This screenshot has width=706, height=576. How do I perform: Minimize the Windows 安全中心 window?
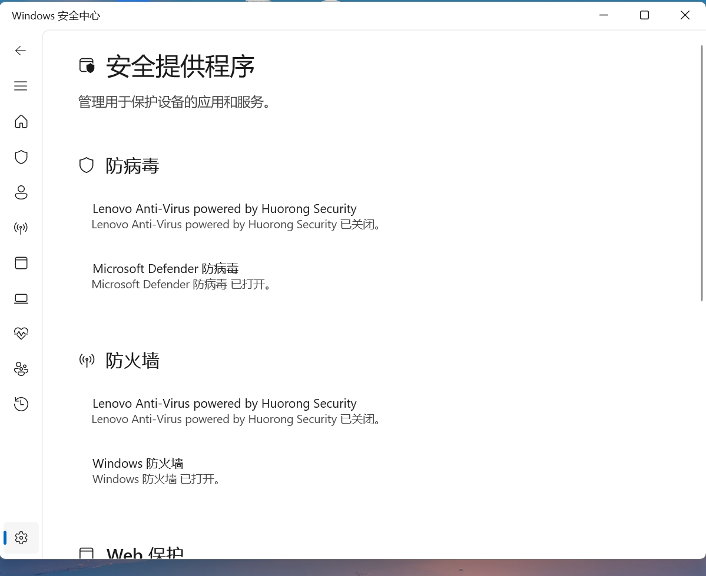click(604, 15)
